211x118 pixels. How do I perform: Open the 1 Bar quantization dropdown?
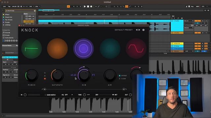pyautogui.click(x=37, y=7)
